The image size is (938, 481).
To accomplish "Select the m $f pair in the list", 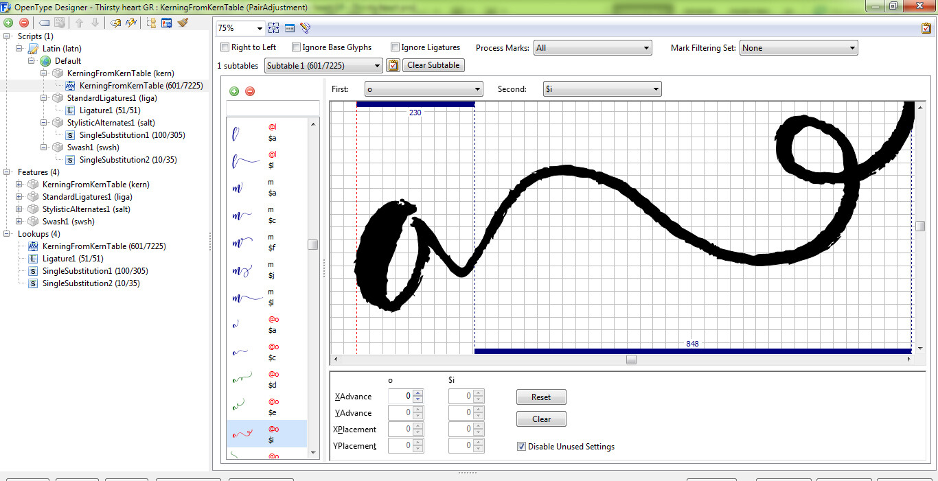I will [x=267, y=242].
